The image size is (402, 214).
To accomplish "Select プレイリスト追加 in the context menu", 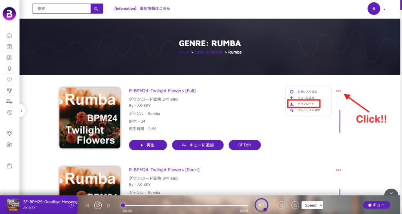I will pyautogui.click(x=305, y=110).
